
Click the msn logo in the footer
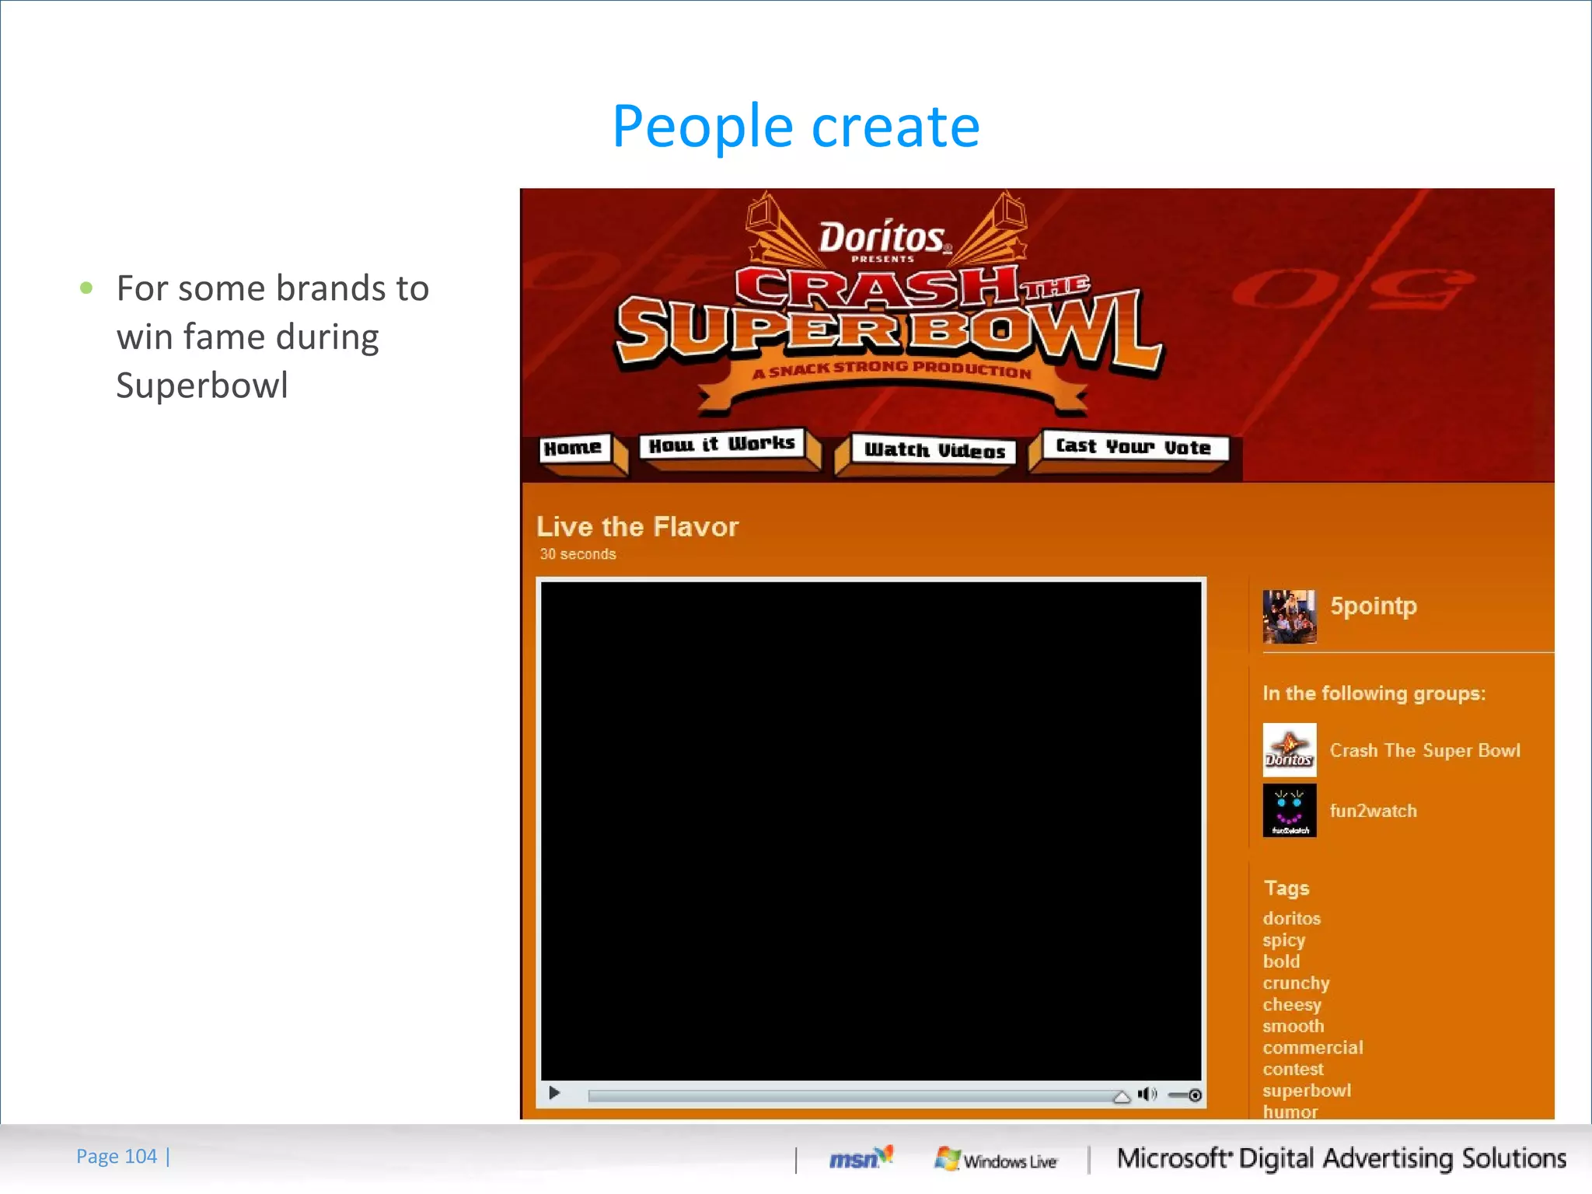[860, 1158]
